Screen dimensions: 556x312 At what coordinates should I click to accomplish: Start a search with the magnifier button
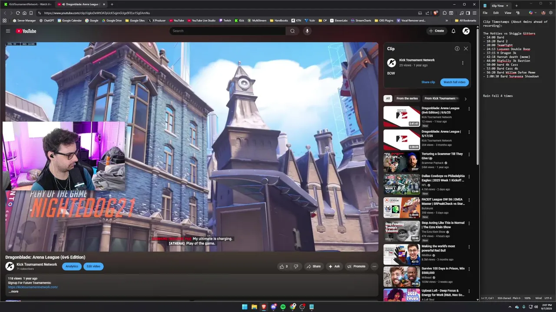(292, 31)
